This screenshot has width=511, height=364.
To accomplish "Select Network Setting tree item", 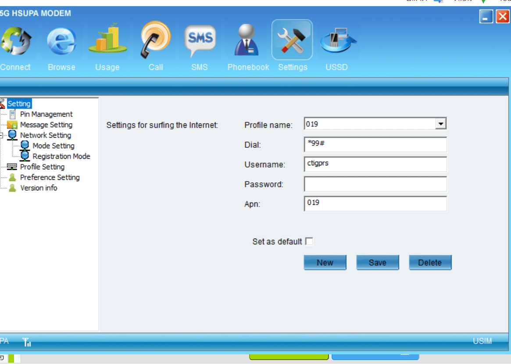I will [46, 135].
